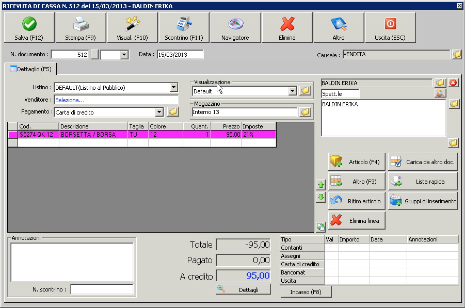Open Visual. (F10) preview
This screenshot has width=465, height=308.
pyautogui.click(x=132, y=27)
